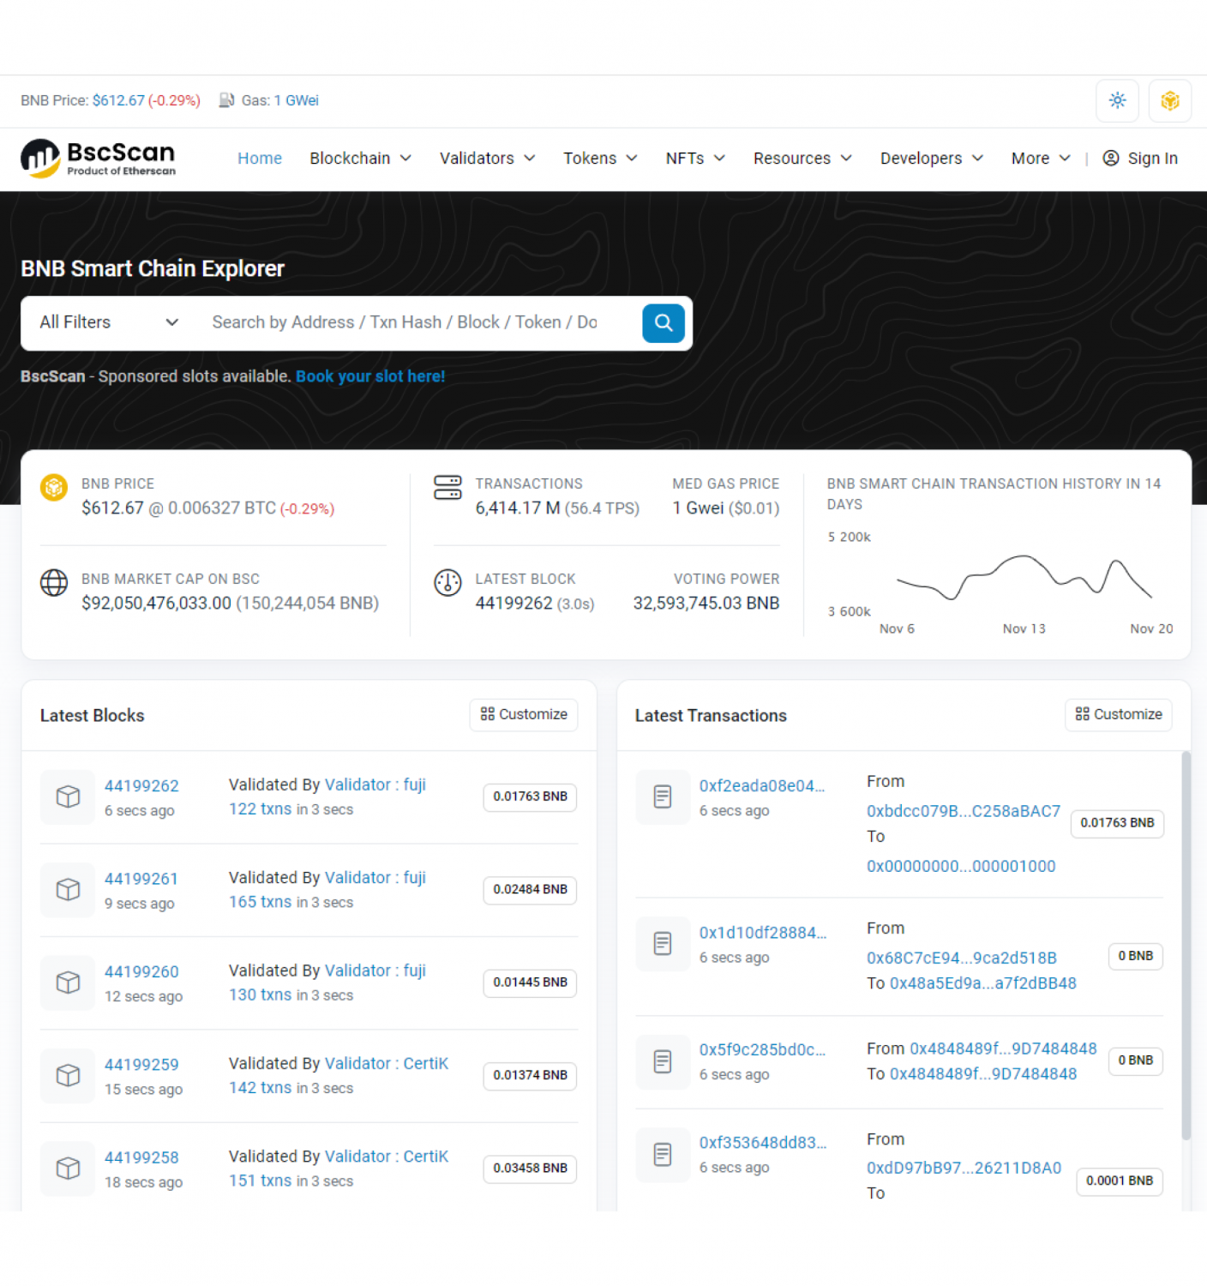Click the user icon beside Sign In
The height and width of the screenshot is (1286, 1207).
coord(1110,158)
